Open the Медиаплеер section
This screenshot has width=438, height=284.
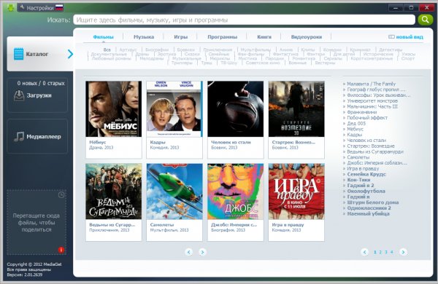[x=37, y=136]
